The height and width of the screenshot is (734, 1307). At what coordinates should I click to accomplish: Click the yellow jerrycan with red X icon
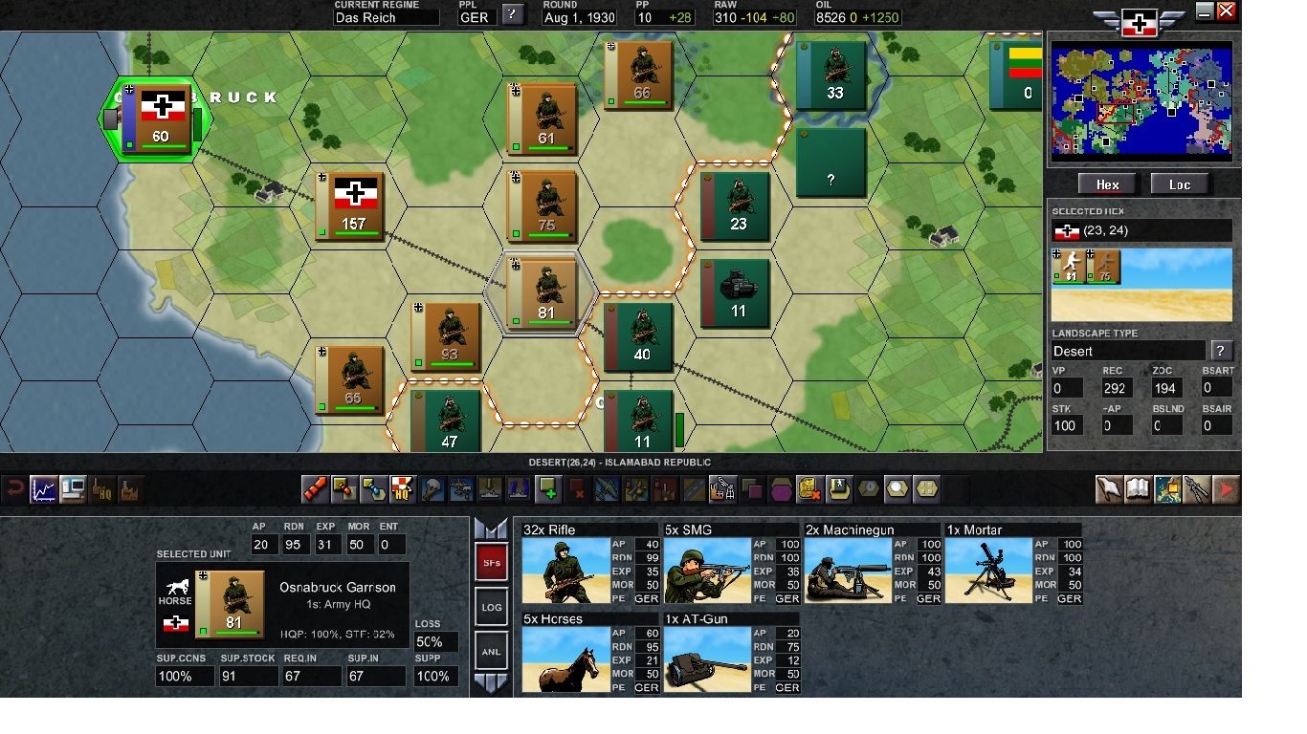[809, 489]
